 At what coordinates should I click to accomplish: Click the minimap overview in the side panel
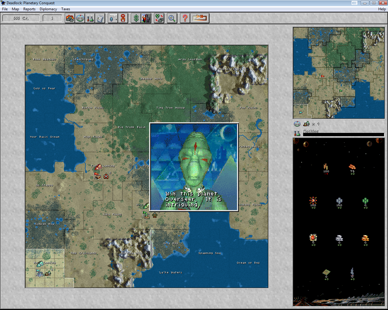tap(339, 73)
